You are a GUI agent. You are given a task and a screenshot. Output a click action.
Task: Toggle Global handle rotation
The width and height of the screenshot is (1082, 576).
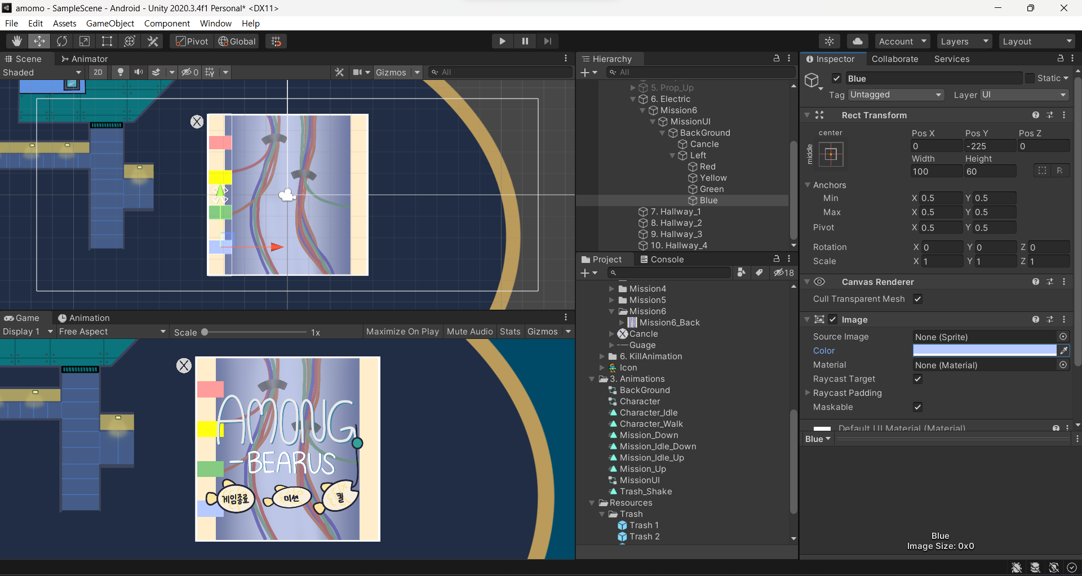237,41
